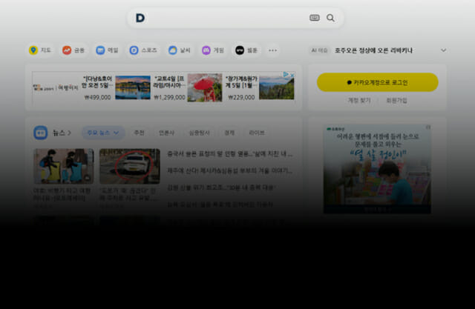Open the 게임 game shortcut

tap(212, 50)
